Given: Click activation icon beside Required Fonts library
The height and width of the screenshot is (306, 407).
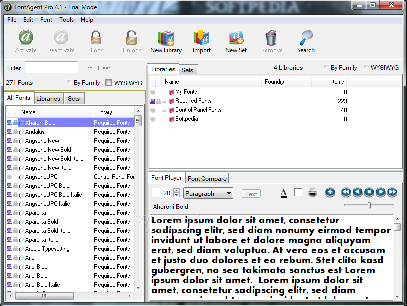Looking at the screenshot, I should pos(153,101).
